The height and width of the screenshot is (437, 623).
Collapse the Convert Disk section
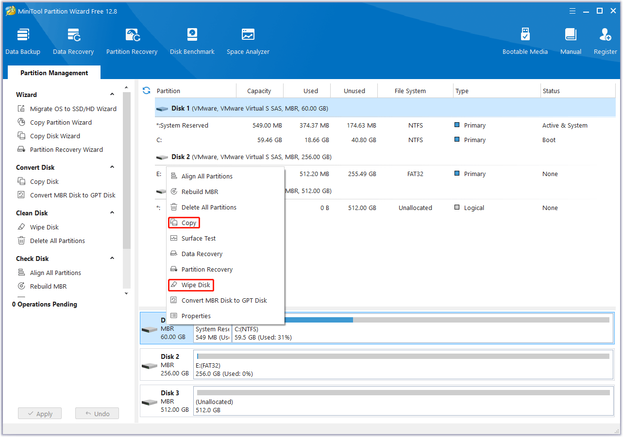112,167
